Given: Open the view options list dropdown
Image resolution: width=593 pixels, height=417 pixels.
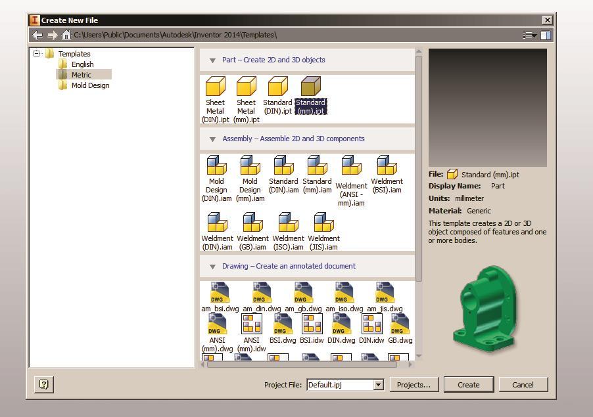Looking at the screenshot, I should 529,35.
